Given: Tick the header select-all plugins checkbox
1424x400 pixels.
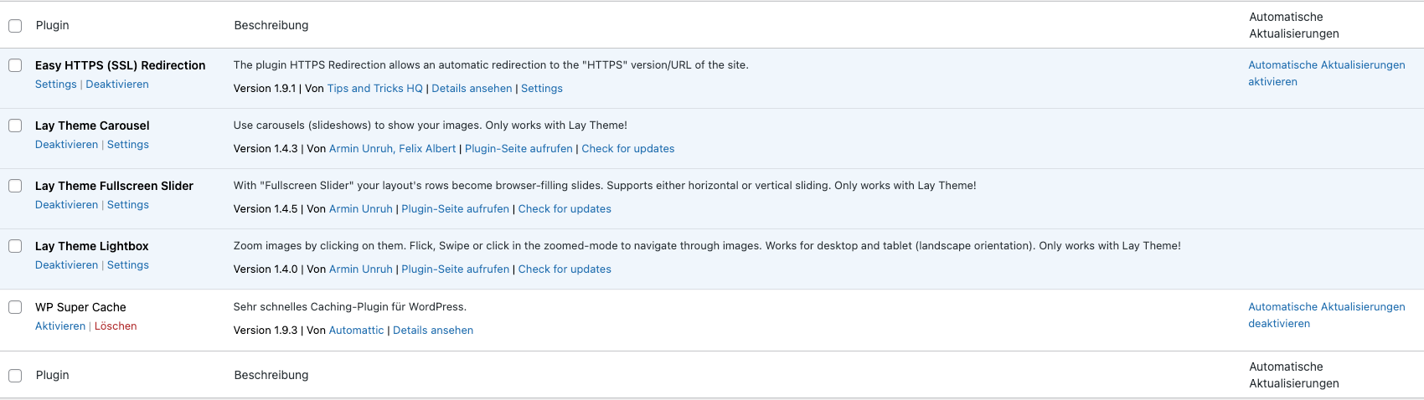Looking at the screenshot, I should (15, 26).
